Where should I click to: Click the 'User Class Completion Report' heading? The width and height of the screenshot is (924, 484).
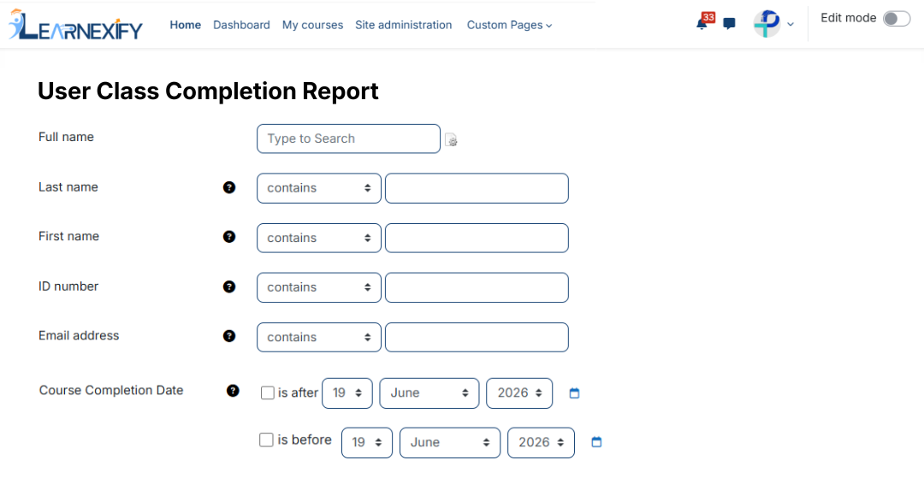[208, 91]
